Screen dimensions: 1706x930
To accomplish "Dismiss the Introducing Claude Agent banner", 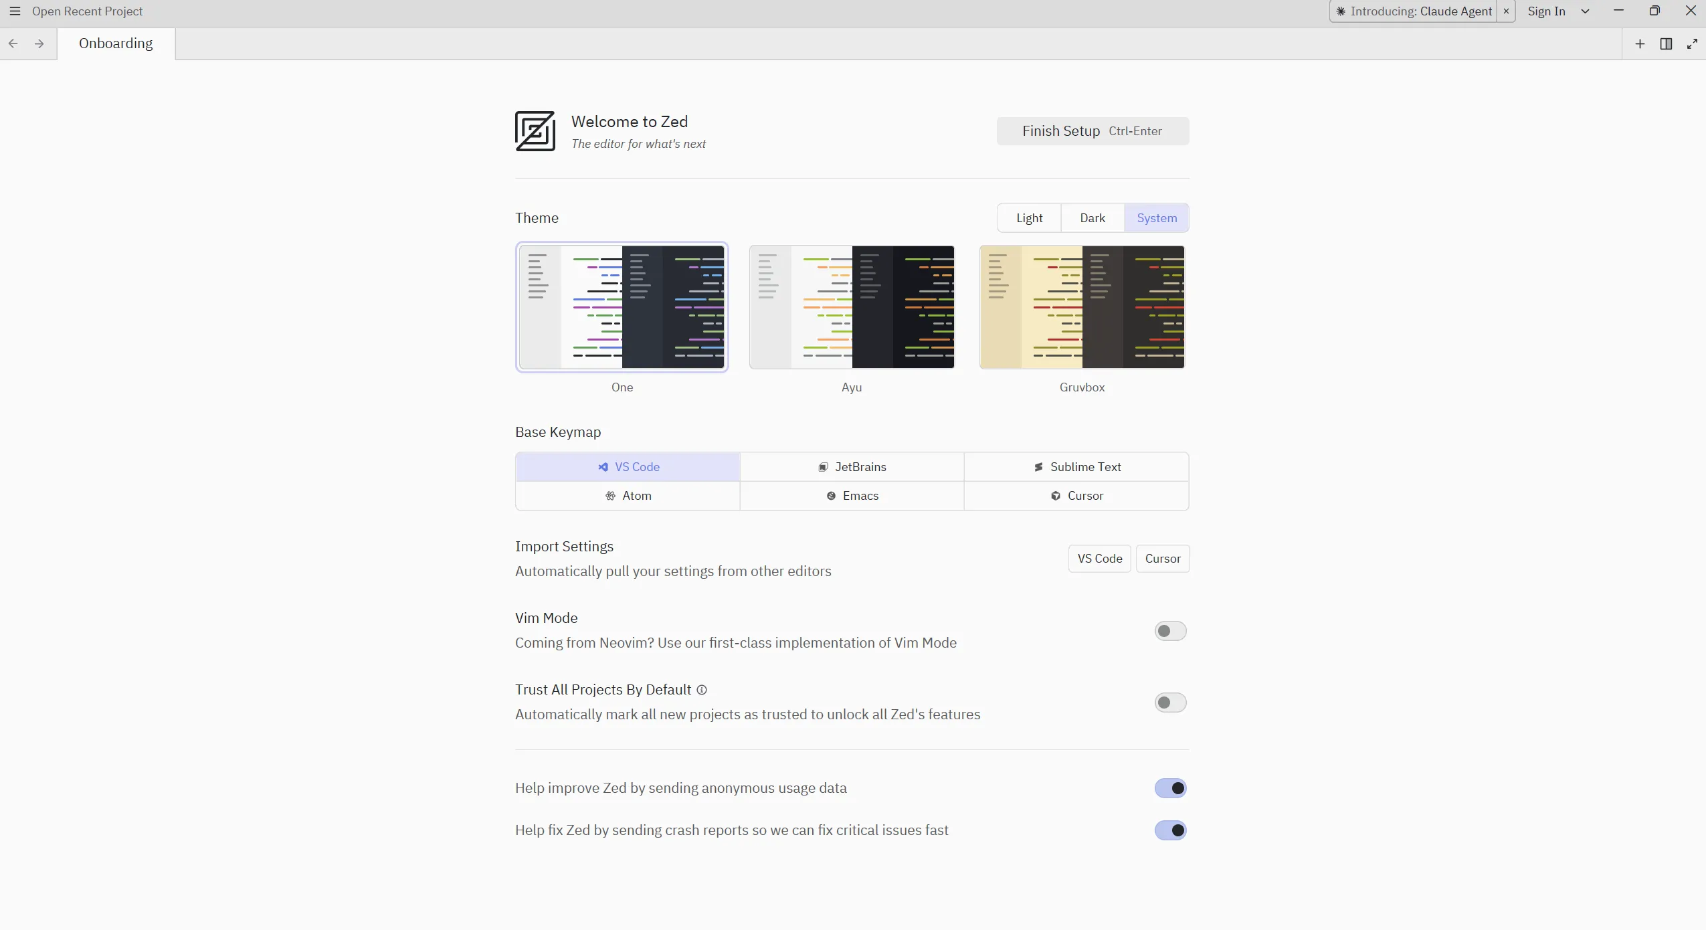I will click(1505, 11).
